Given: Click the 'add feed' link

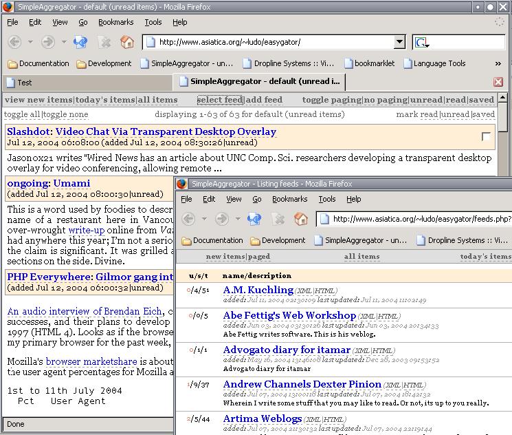Looking at the screenshot, I should click(x=264, y=100).
